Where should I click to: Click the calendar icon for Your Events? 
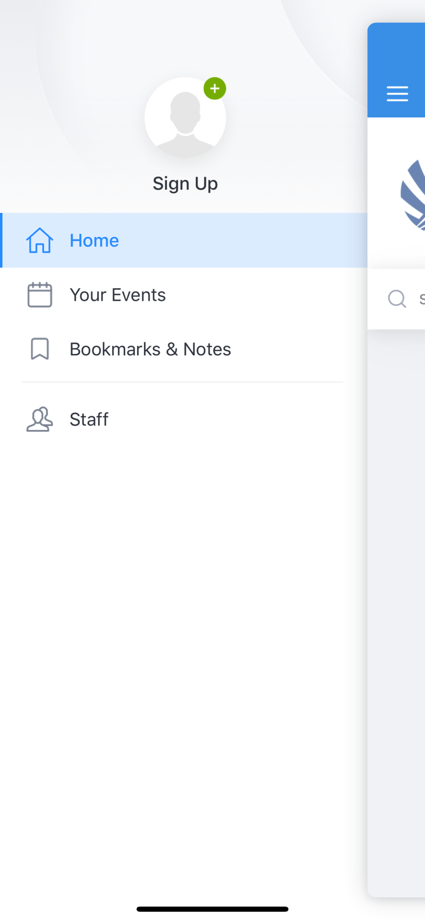tap(40, 295)
